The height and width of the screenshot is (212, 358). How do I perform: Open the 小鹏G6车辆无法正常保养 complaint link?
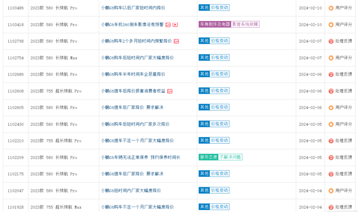(141, 157)
